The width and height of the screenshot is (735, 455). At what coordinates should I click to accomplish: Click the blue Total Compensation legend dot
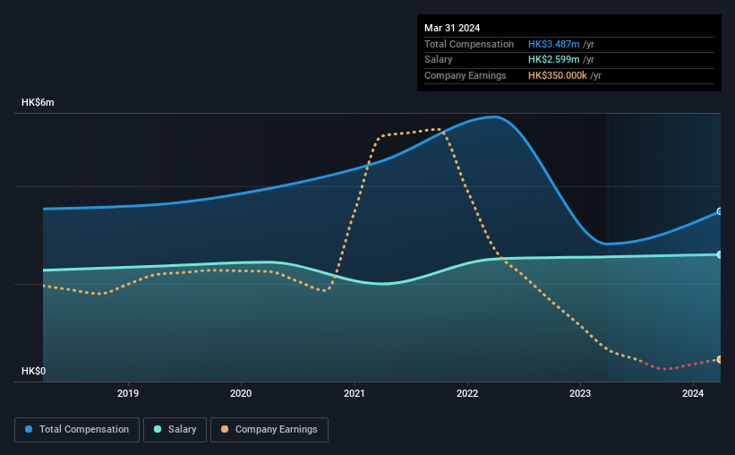point(29,429)
